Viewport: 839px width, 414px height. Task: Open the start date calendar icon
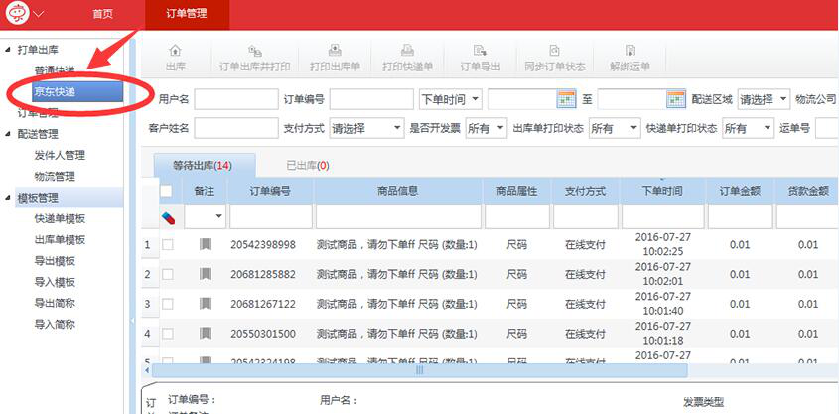point(566,99)
